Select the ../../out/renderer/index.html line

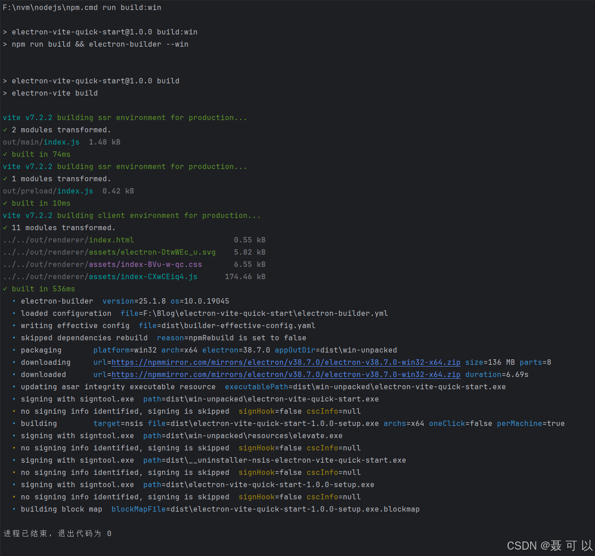134,240
